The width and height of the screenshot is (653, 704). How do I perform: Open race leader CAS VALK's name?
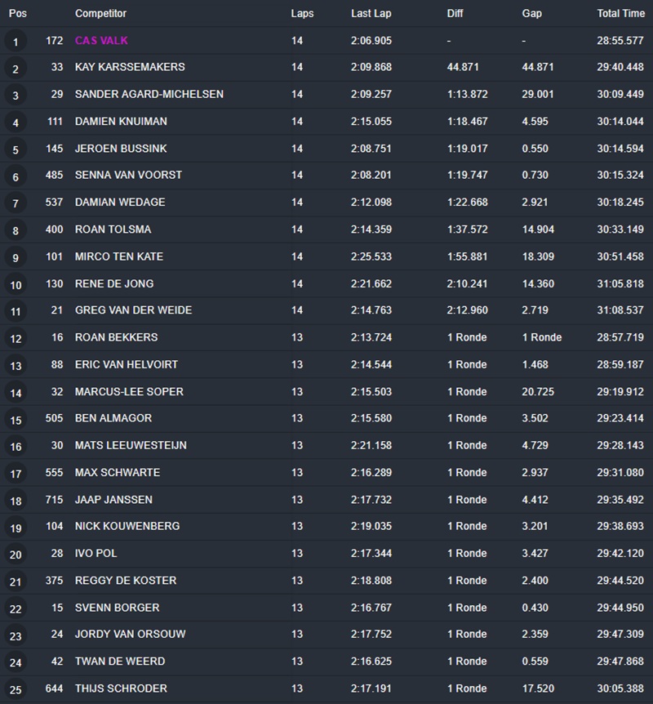click(101, 41)
